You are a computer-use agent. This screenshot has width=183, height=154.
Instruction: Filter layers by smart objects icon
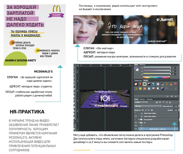click(x=170, y=102)
